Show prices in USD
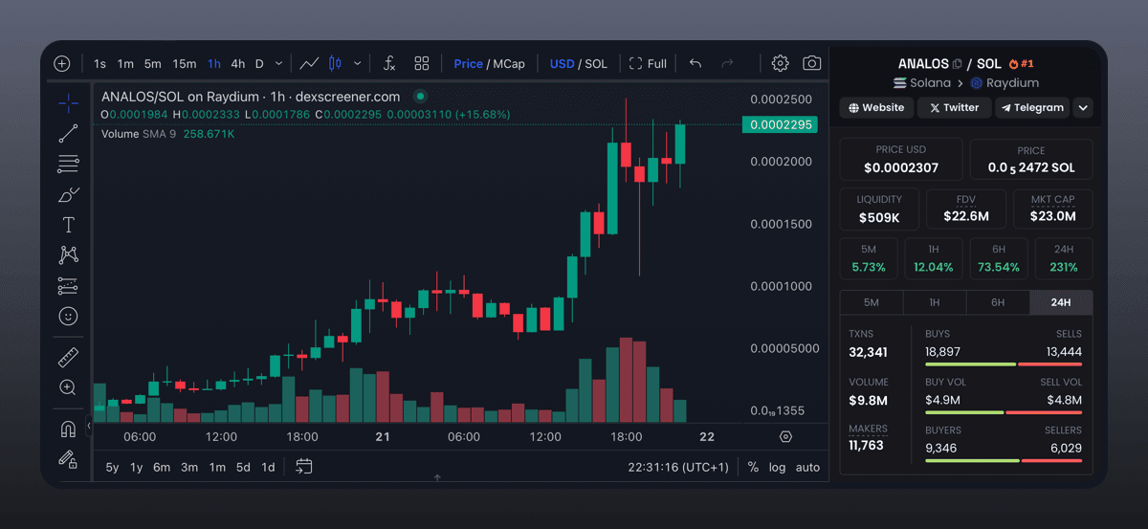This screenshot has height=529, width=1148. click(562, 64)
